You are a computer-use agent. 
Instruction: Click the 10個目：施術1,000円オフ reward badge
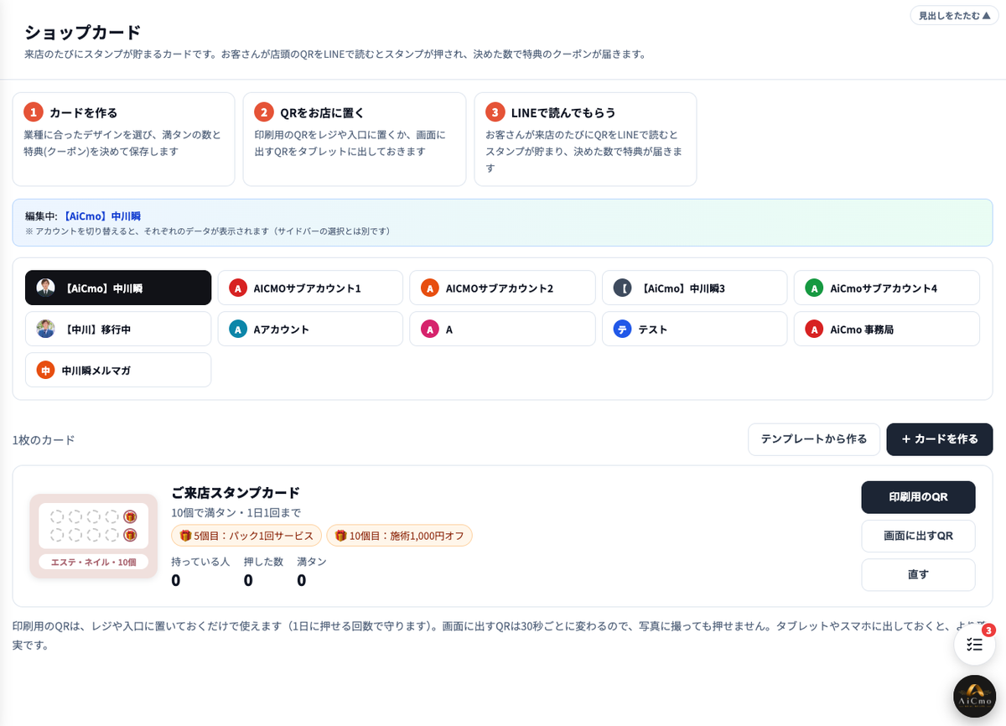[x=399, y=535]
